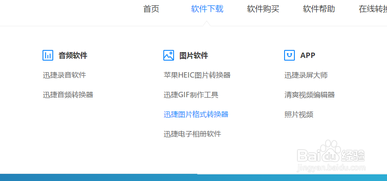
Task: Open the 迅捷音频转换器 link
Action: pos(68,95)
